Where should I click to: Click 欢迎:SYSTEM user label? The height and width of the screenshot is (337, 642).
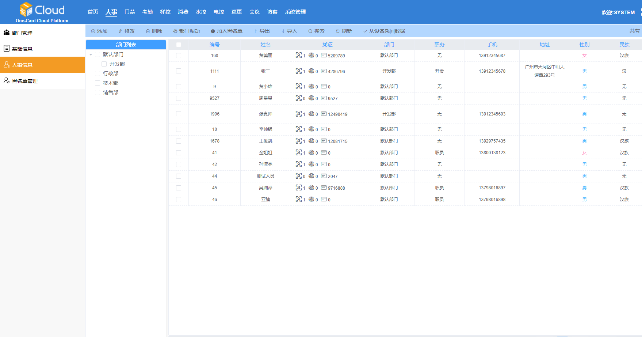pyautogui.click(x=618, y=12)
